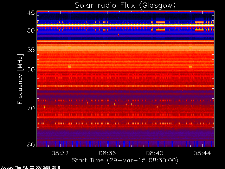The width and height of the screenshot is (225, 169).
Task: Select the 'Frequency [MHz]' axis label
Action: 20,79
